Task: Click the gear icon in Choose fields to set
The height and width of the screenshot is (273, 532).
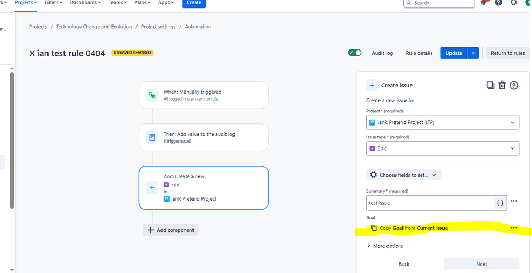Action: 374,175
